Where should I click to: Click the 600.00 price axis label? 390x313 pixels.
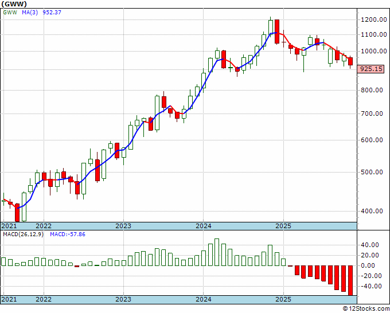(372, 140)
